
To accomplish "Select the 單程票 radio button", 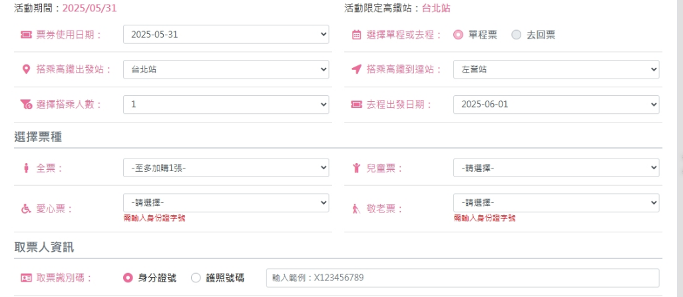I will tap(458, 35).
